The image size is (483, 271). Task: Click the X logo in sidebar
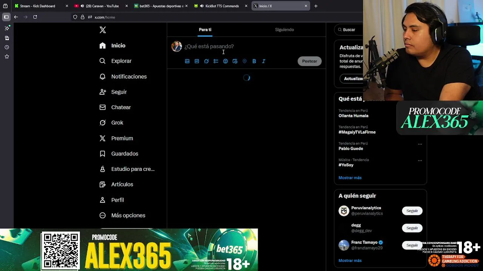[103, 30]
